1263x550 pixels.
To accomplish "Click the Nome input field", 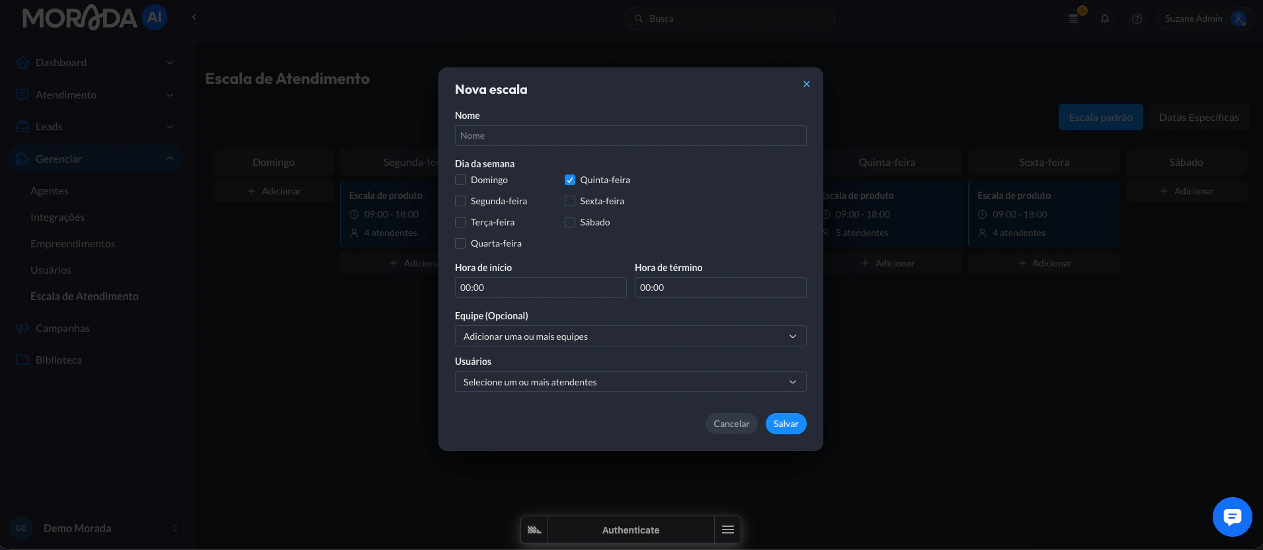I will tap(630, 136).
